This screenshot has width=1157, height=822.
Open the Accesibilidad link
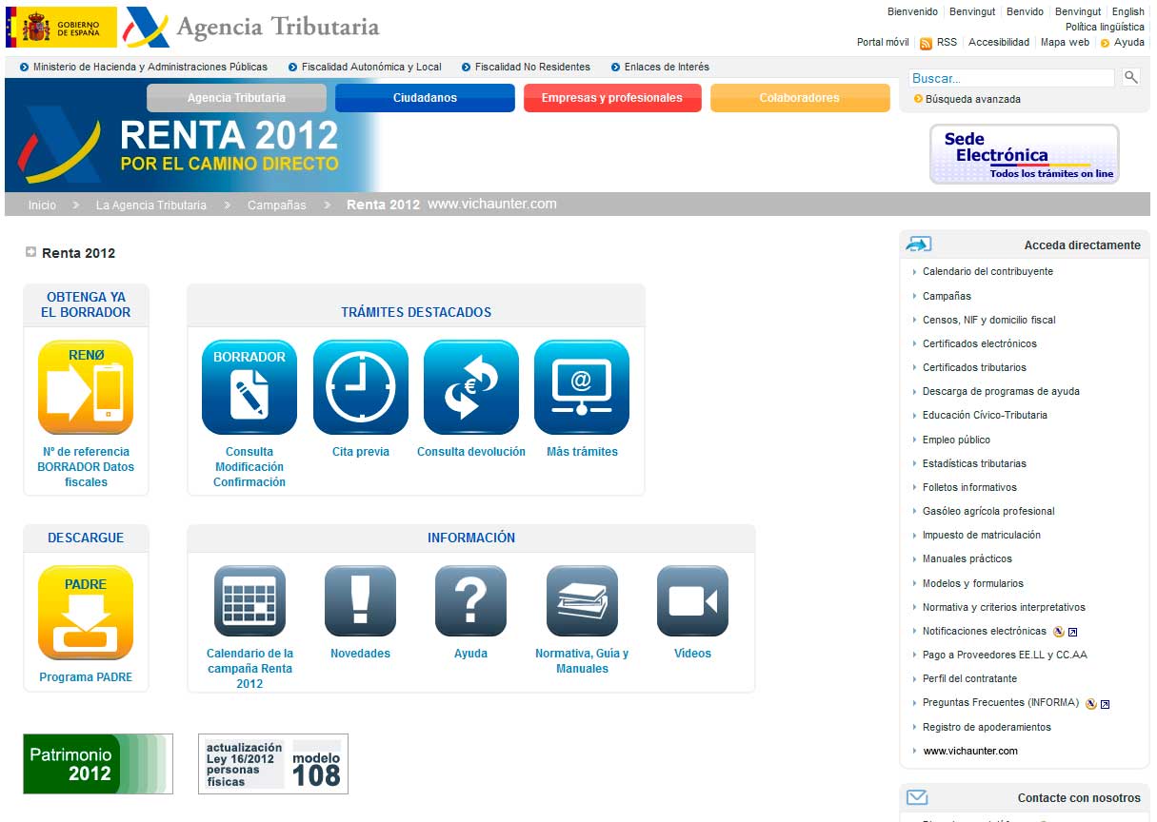pyautogui.click(x=999, y=42)
